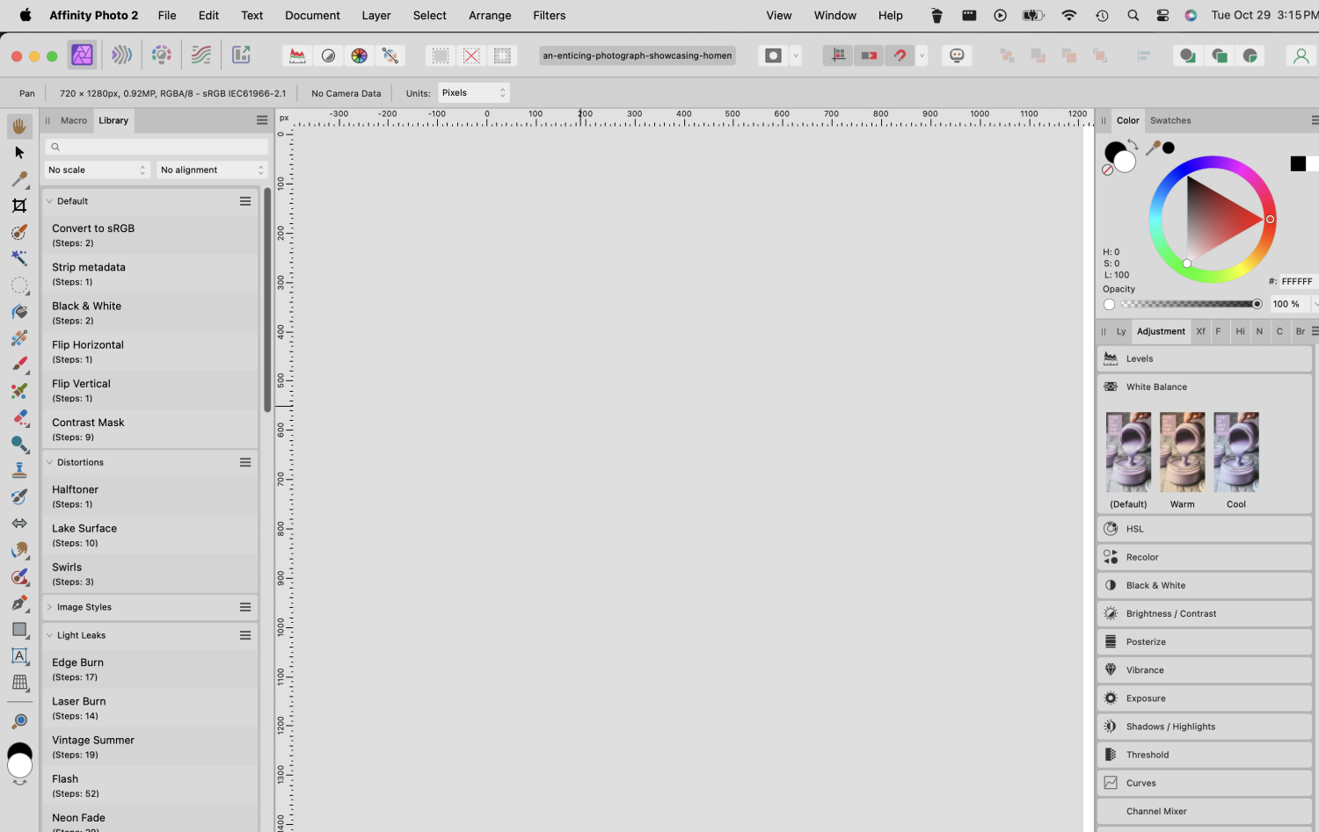Image resolution: width=1319 pixels, height=832 pixels.
Task: Open the Assistant options icon
Action: [957, 55]
